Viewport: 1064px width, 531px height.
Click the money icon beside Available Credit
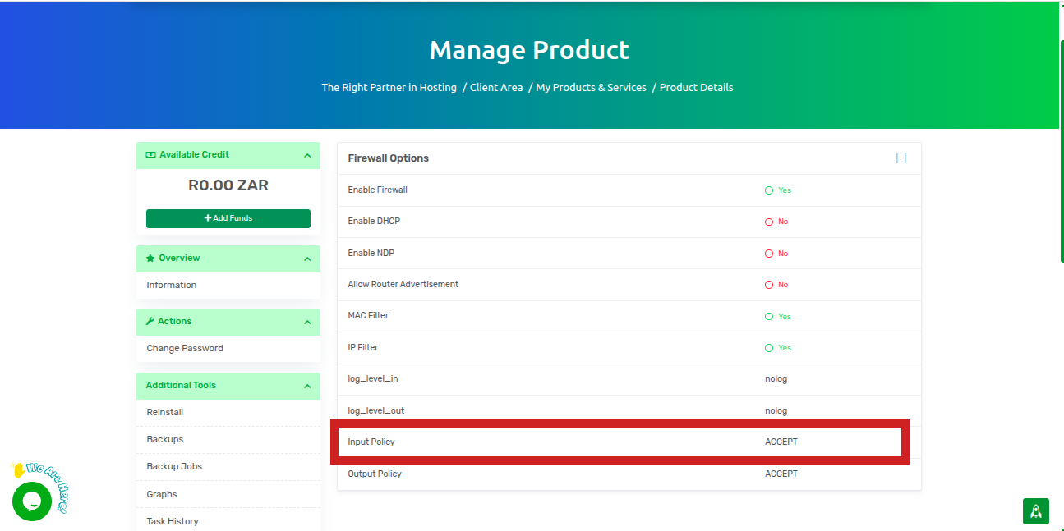(150, 154)
